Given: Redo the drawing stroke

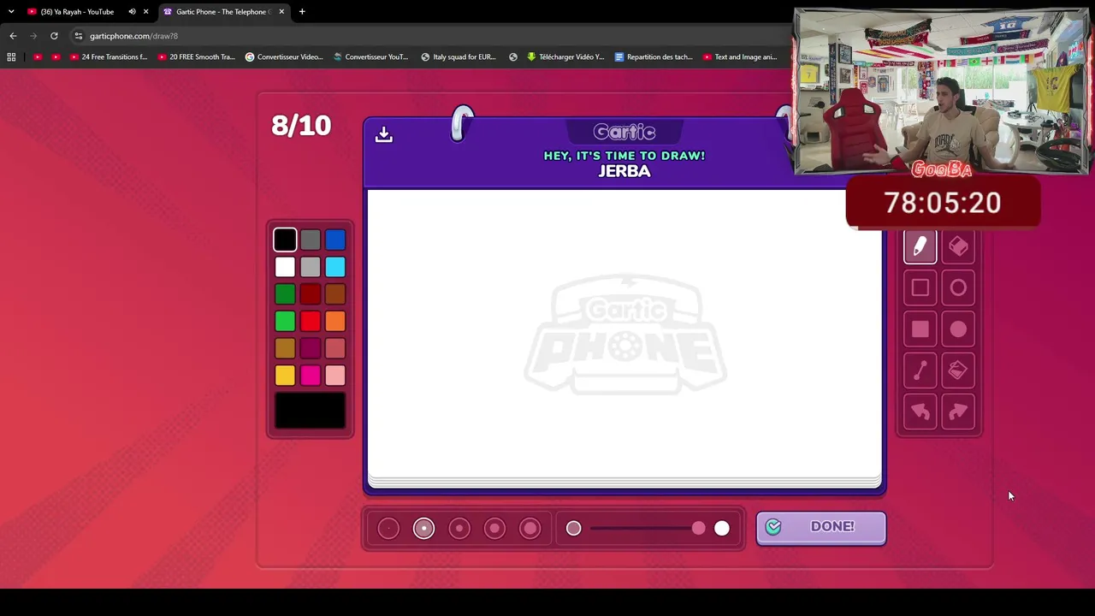Looking at the screenshot, I should point(958,412).
